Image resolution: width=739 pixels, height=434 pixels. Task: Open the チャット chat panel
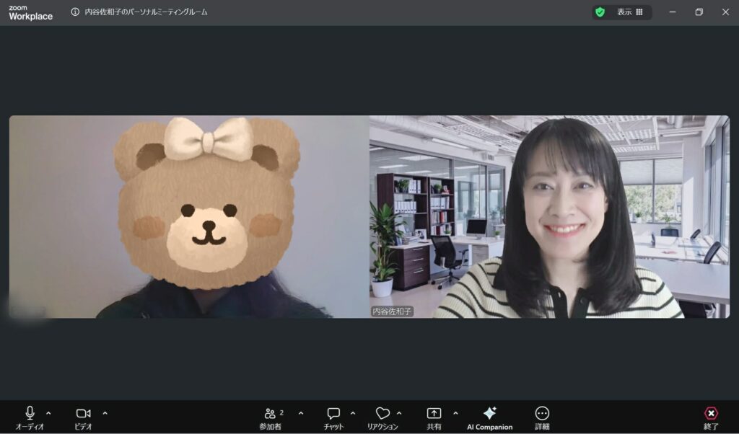pyautogui.click(x=333, y=414)
